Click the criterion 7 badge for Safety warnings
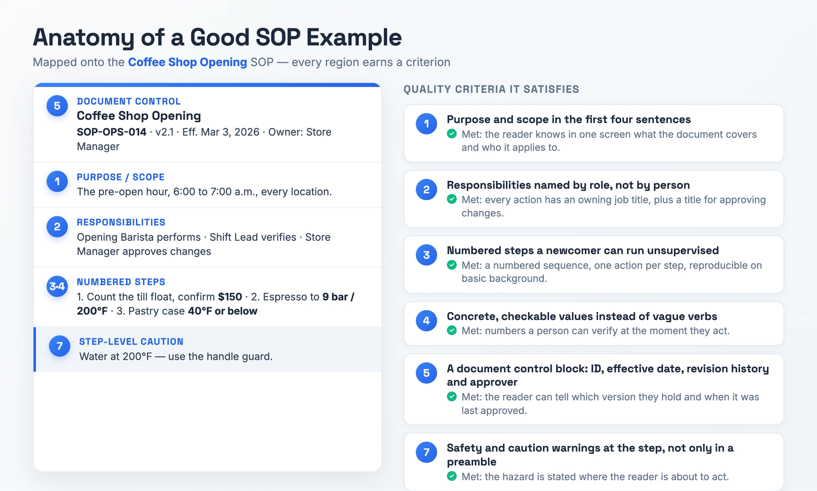 (426, 452)
